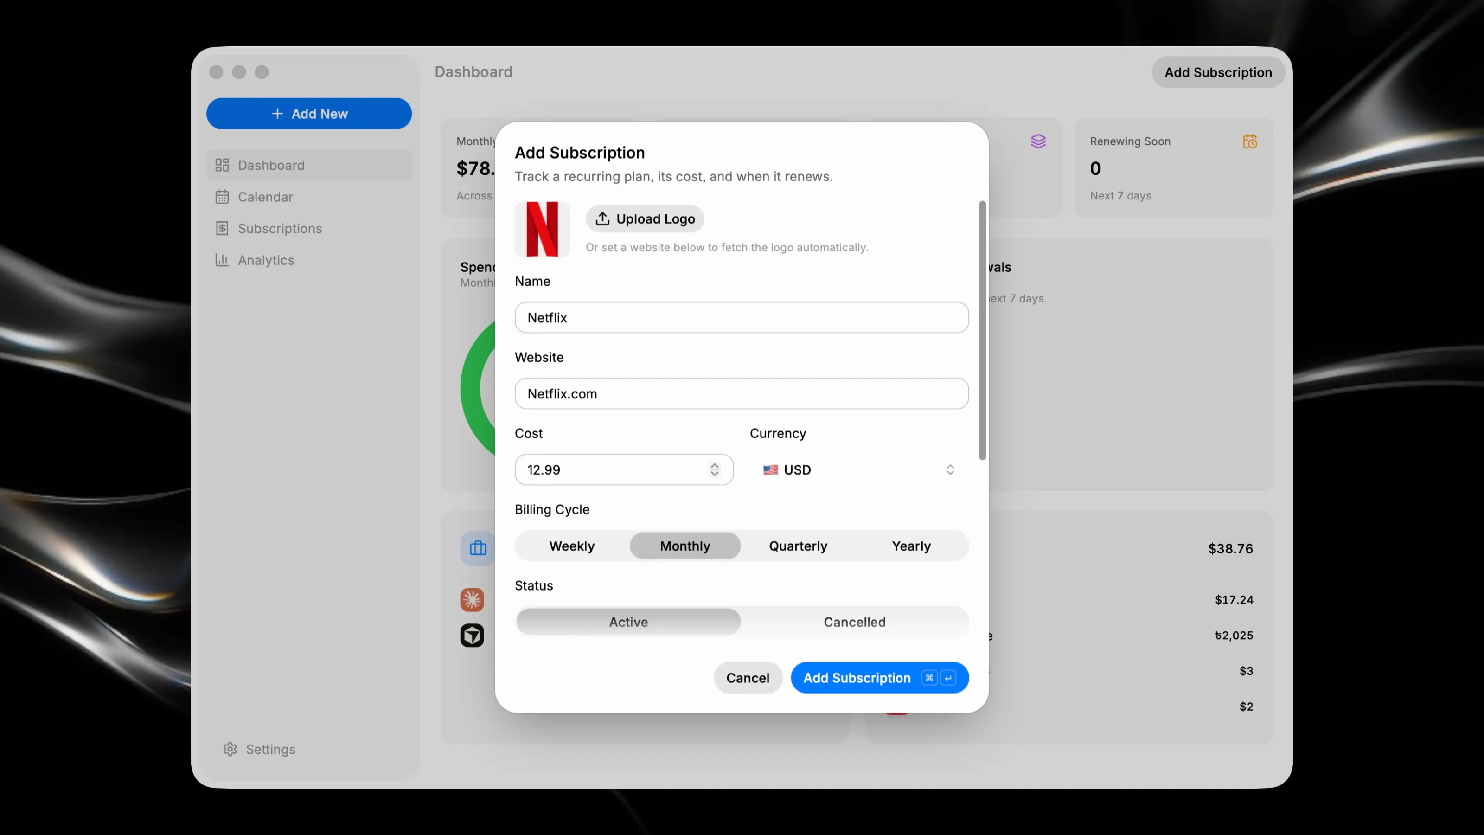Click the $38.76 amount
The image size is (1484, 835).
pos(1230,549)
